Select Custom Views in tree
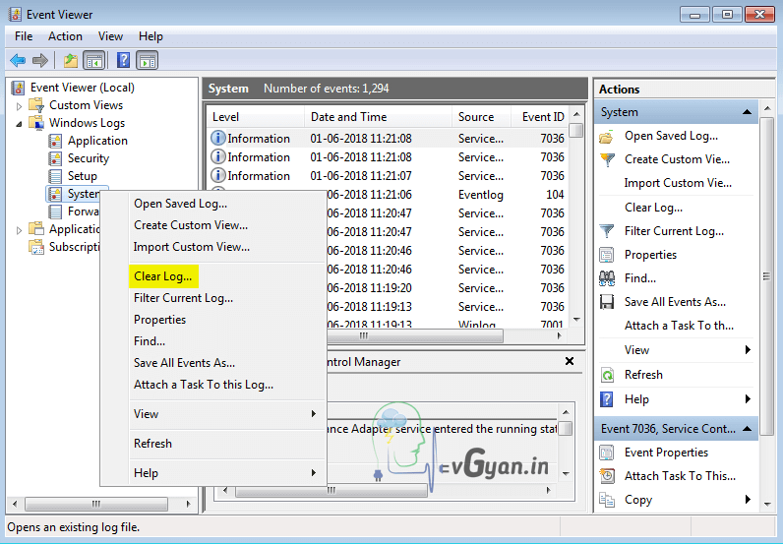This screenshot has width=783, height=544. (86, 105)
